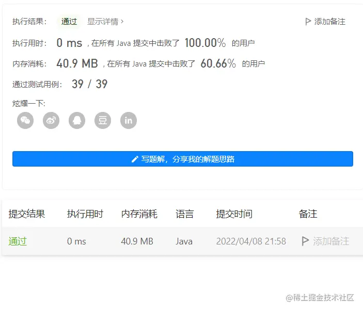Screen dimensions: 363x311
Task: Click the 写题解 share solution button
Action: (183, 159)
